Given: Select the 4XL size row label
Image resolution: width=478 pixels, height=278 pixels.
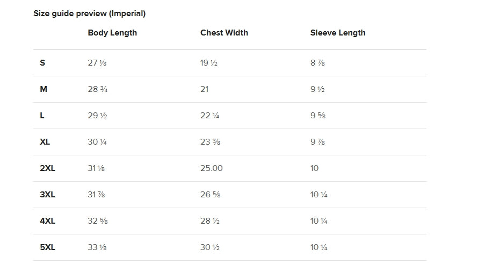Looking at the screenshot, I should pos(47,221).
